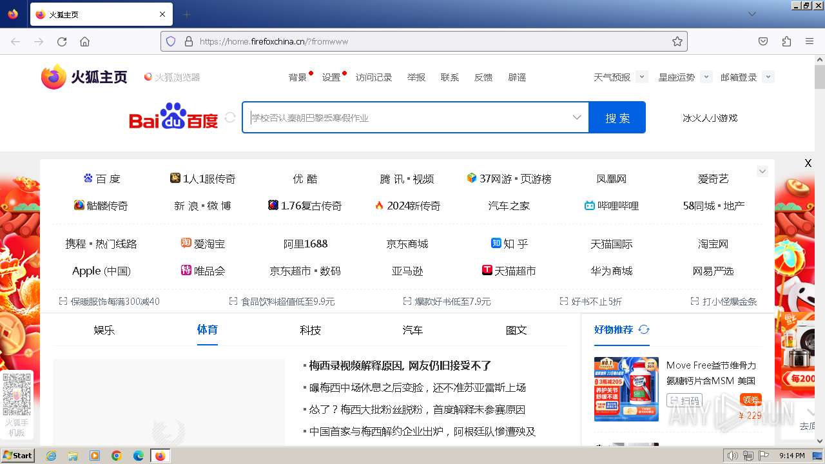Open headline 梅西录视频解释原因

[400, 365]
